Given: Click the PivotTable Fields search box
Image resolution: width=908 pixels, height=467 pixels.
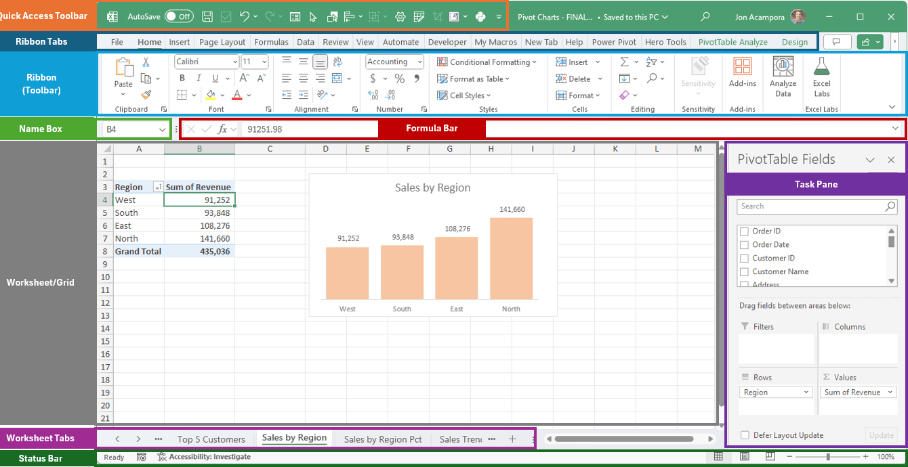Looking at the screenshot, I should coord(810,206).
